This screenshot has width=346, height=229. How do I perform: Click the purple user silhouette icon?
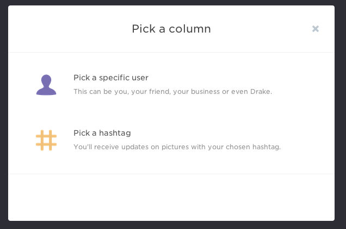point(46,85)
